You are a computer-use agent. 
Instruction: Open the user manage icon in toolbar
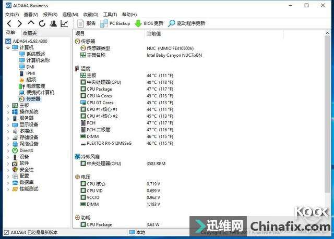point(53,23)
